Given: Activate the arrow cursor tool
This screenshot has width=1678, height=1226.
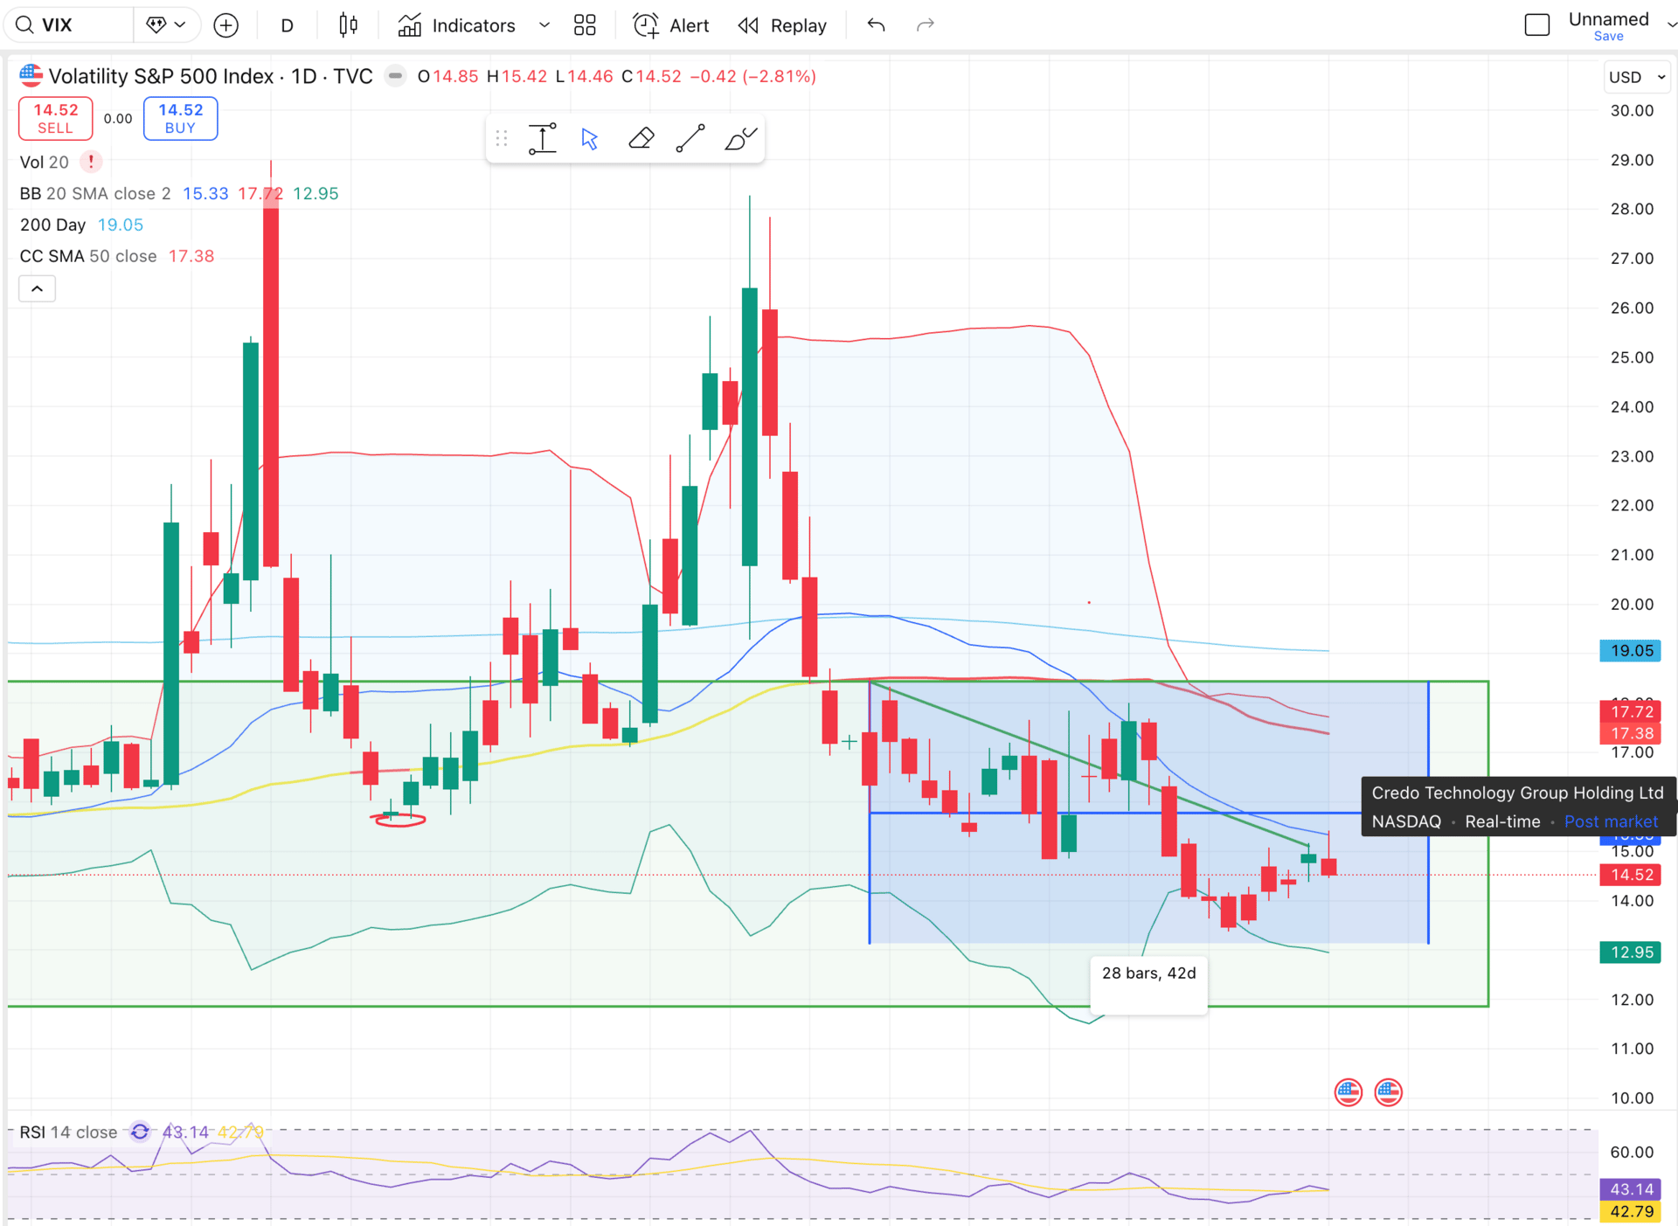Looking at the screenshot, I should (590, 138).
